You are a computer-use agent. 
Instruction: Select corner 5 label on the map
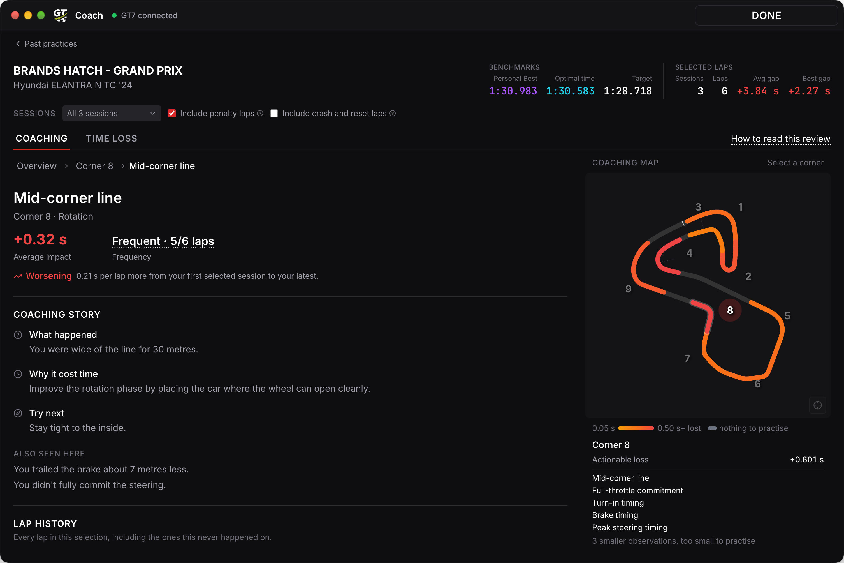(787, 316)
